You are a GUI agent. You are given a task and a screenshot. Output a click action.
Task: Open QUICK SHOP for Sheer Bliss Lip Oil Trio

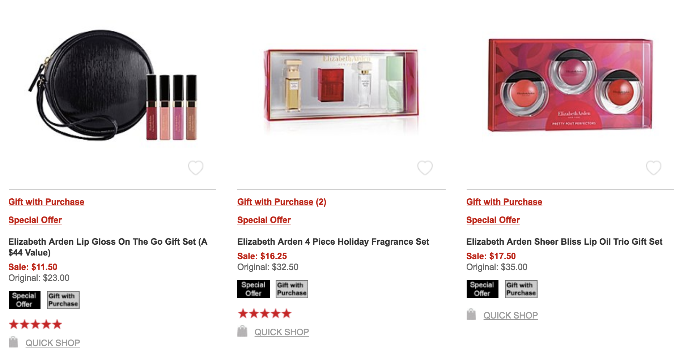(x=511, y=315)
